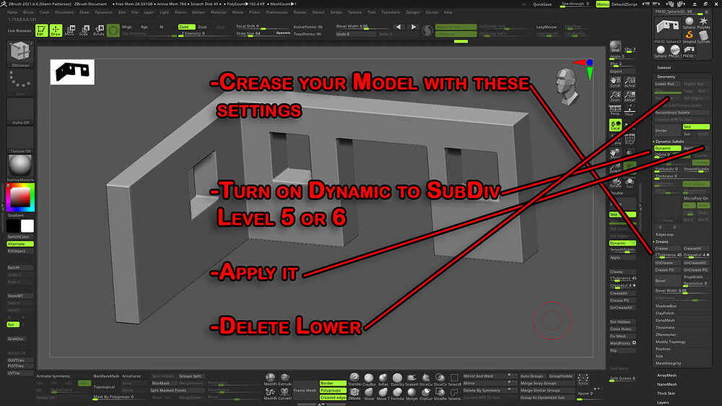This screenshot has width=722, height=406.
Task: Click the Live Boolean button
Action: (x=19, y=30)
